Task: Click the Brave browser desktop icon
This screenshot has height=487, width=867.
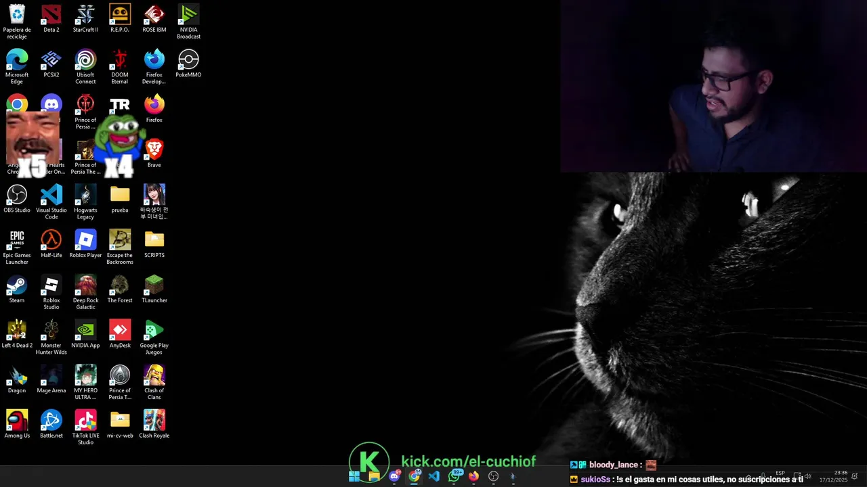Action: click(154, 154)
